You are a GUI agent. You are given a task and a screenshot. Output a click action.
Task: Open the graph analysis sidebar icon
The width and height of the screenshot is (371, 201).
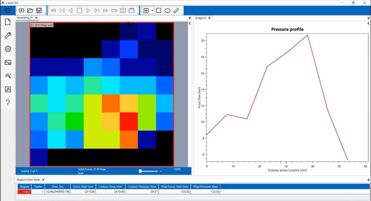point(8,89)
